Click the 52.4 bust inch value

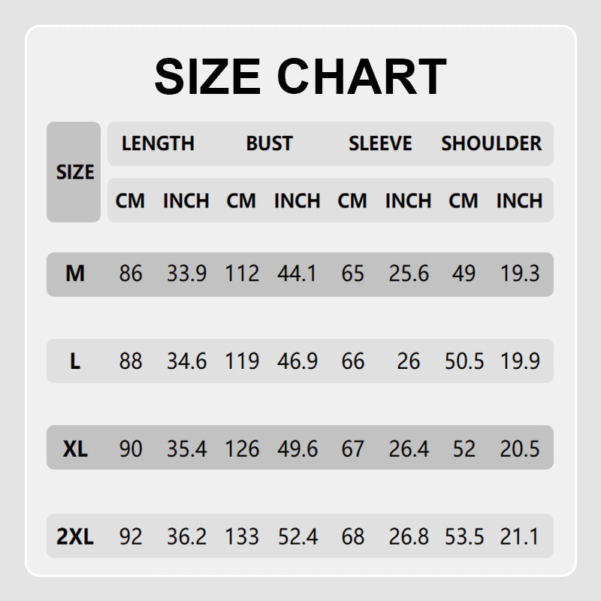pyautogui.click(x=297, y=537)
